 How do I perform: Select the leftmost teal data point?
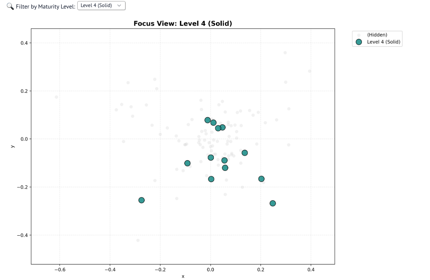[141, 200]
